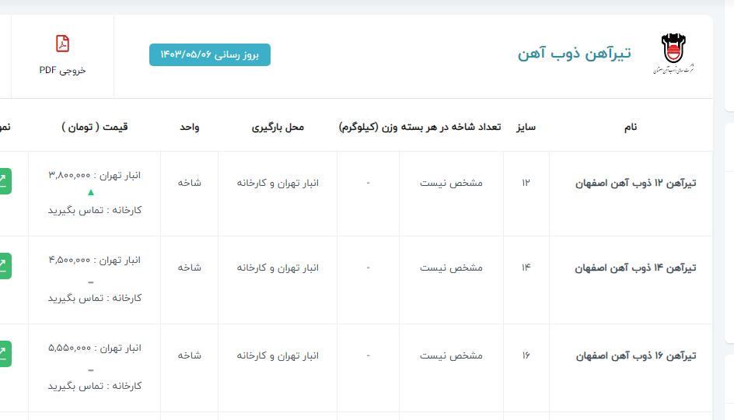This screenshot has width=734, height=420.
Task: Click the red PDF file icon
Action: (x=62, y=44)
